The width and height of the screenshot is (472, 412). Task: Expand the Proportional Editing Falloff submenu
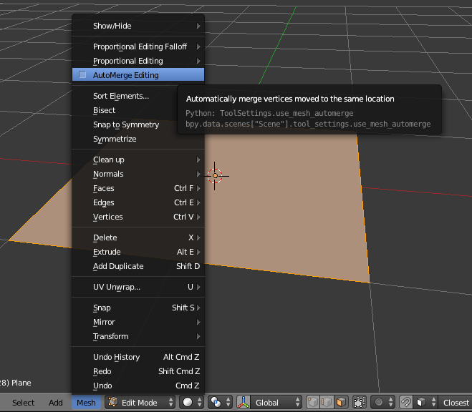(x=138, y=46)
